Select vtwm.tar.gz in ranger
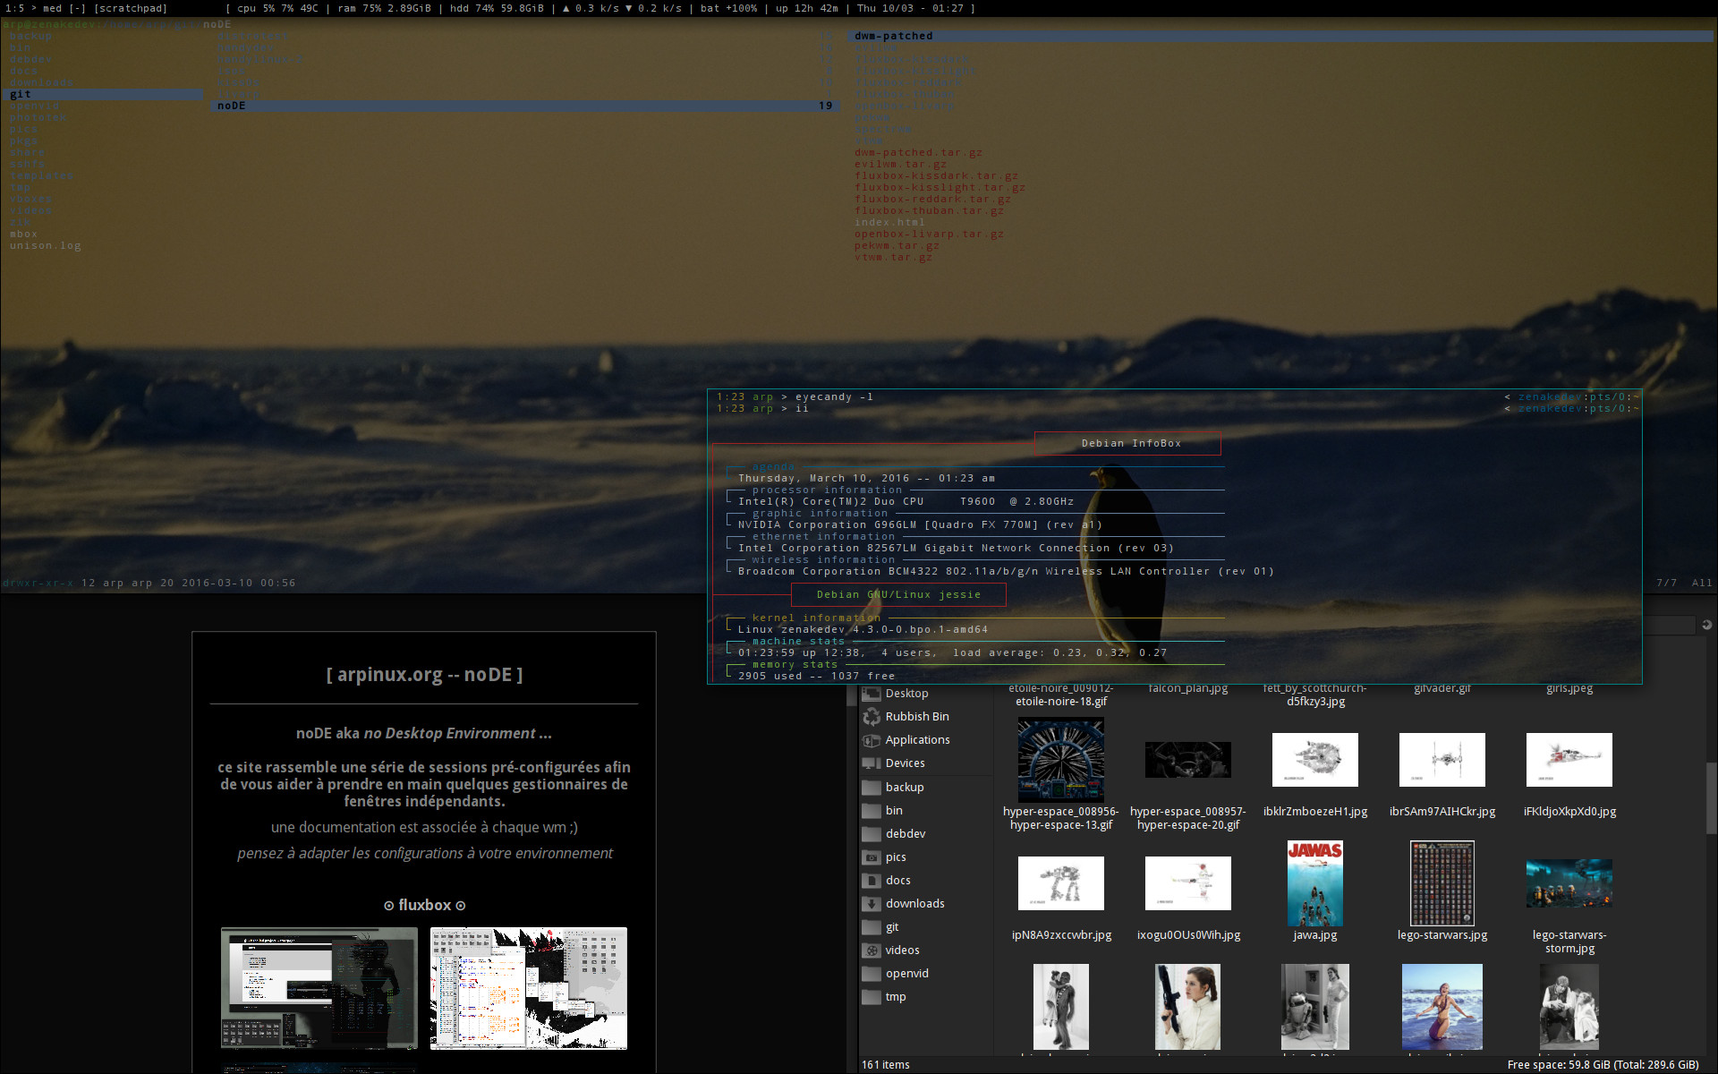 (893, 257)
